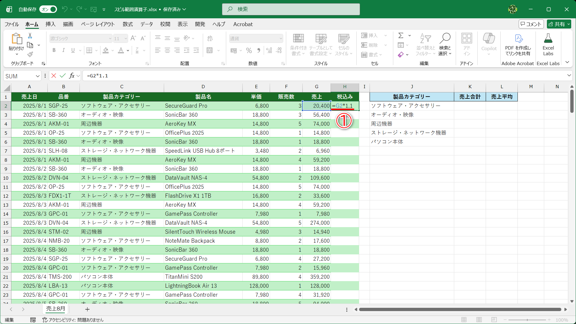Switch to Page Layout view in status bar

tap(479, 320)
